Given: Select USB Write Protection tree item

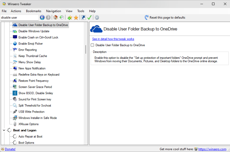Looking at the screenshot, I should point(31,111).
